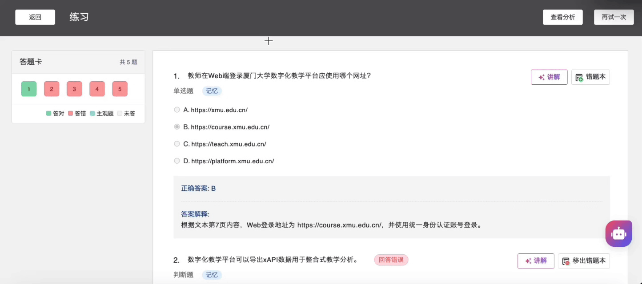
Task: Jump to question 5 in answer card
Action: coord(120,89)
